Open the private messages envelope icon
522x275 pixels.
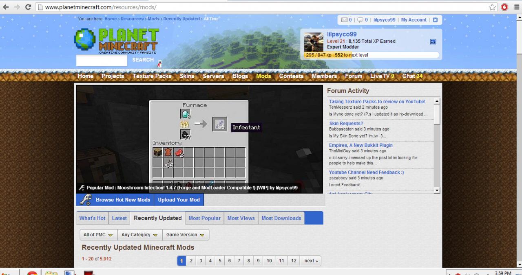[x=345, y=20]
